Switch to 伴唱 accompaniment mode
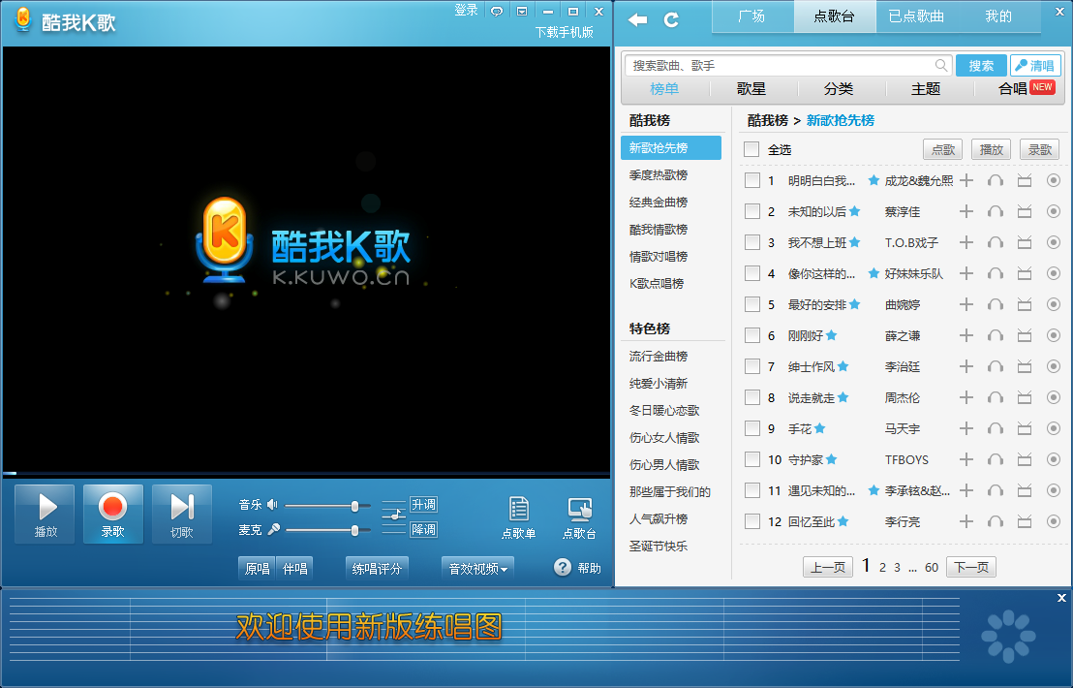The width and height of the screenshot is (1073, 688). point(293,568)
